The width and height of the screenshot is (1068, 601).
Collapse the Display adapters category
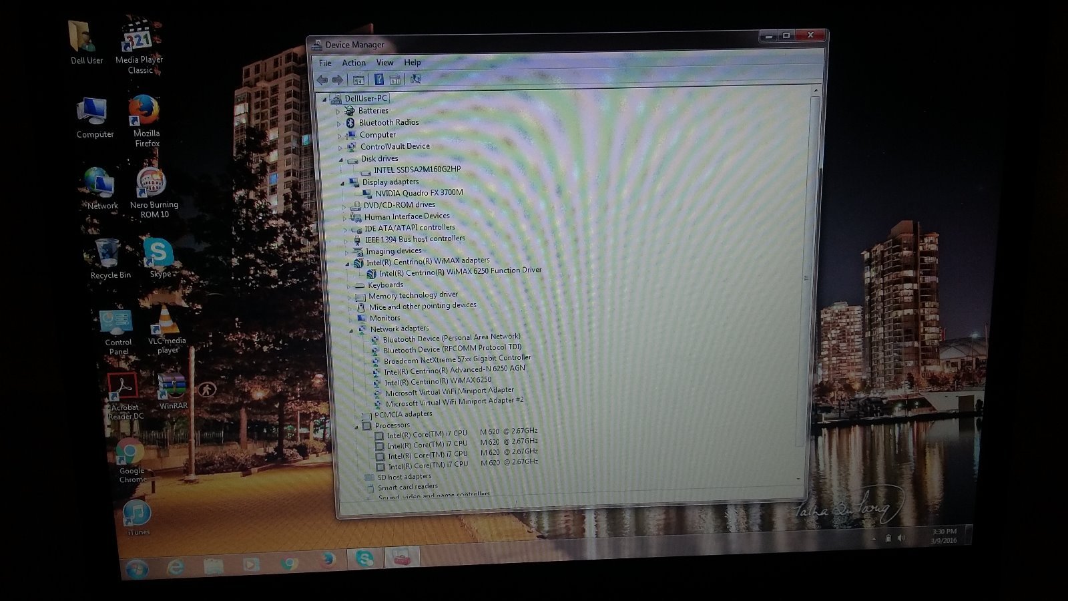tap(342, 183)
